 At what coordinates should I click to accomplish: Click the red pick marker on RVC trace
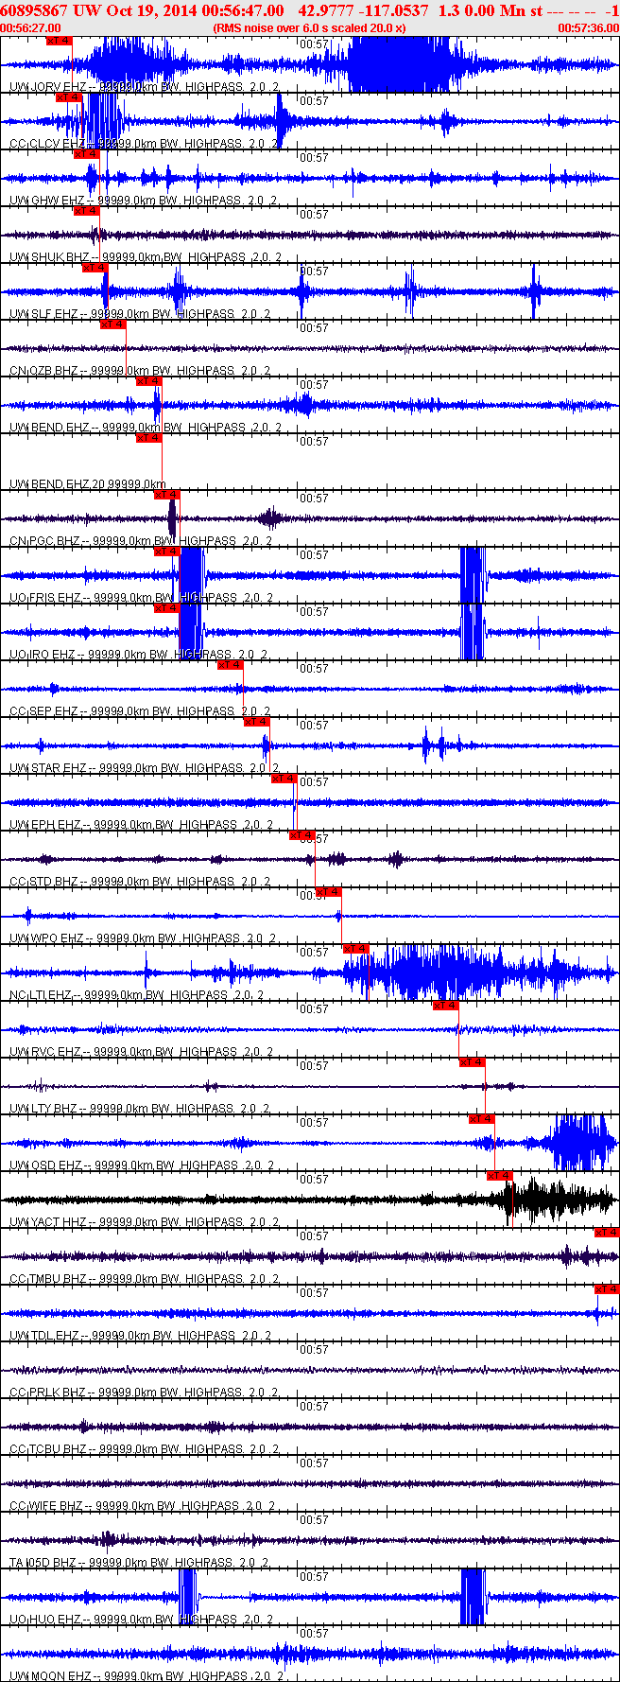tap(445, 1006)
